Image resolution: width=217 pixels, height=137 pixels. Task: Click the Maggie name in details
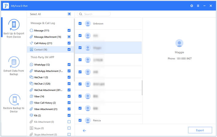point(179,52)
